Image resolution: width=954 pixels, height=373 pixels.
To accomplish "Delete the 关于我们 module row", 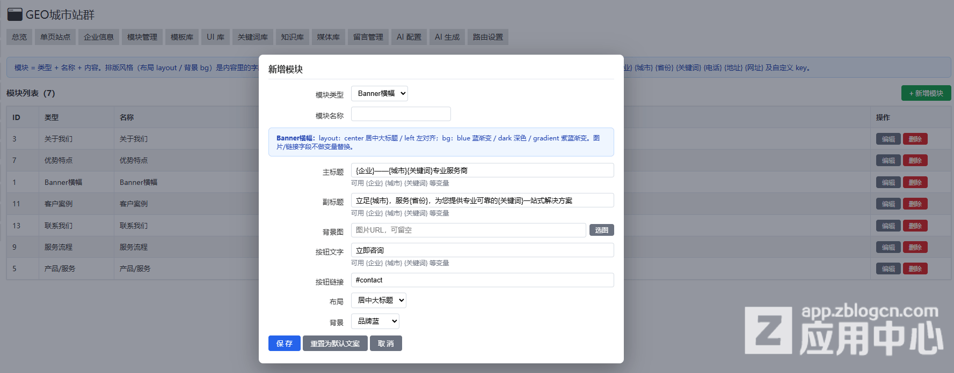I will pyautogui.click(x=915, y=139).
